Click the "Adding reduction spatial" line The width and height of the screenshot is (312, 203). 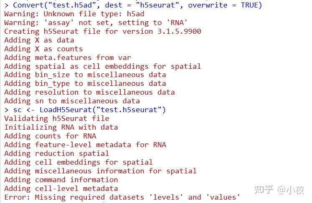pos(56,153)
